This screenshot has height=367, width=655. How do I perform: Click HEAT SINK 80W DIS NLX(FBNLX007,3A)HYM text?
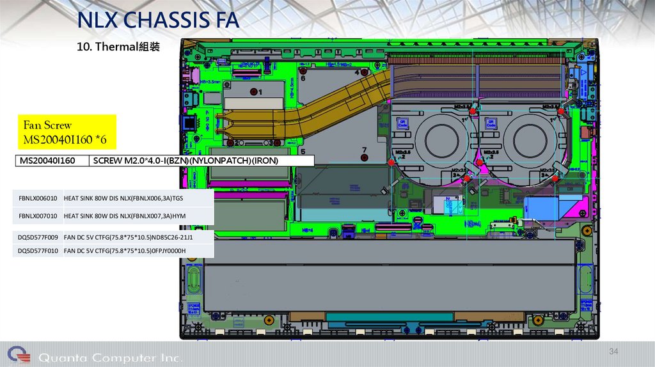(125, 216)
